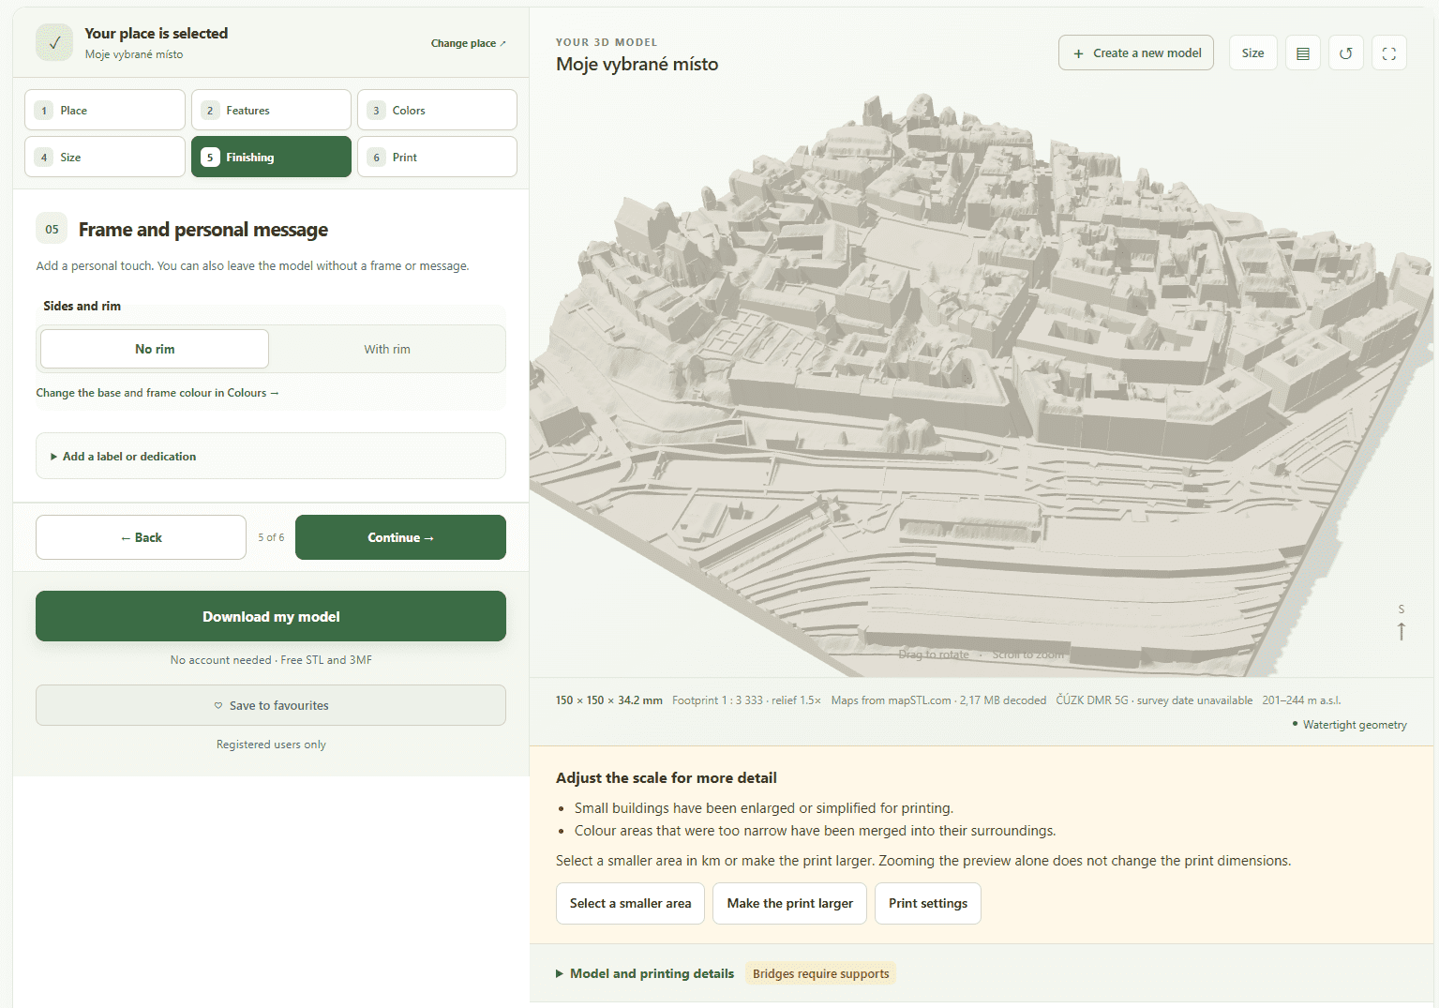This screenshot has width=1439, height=1008.
Task: Save the model to favourites
Action: [271, 705]
